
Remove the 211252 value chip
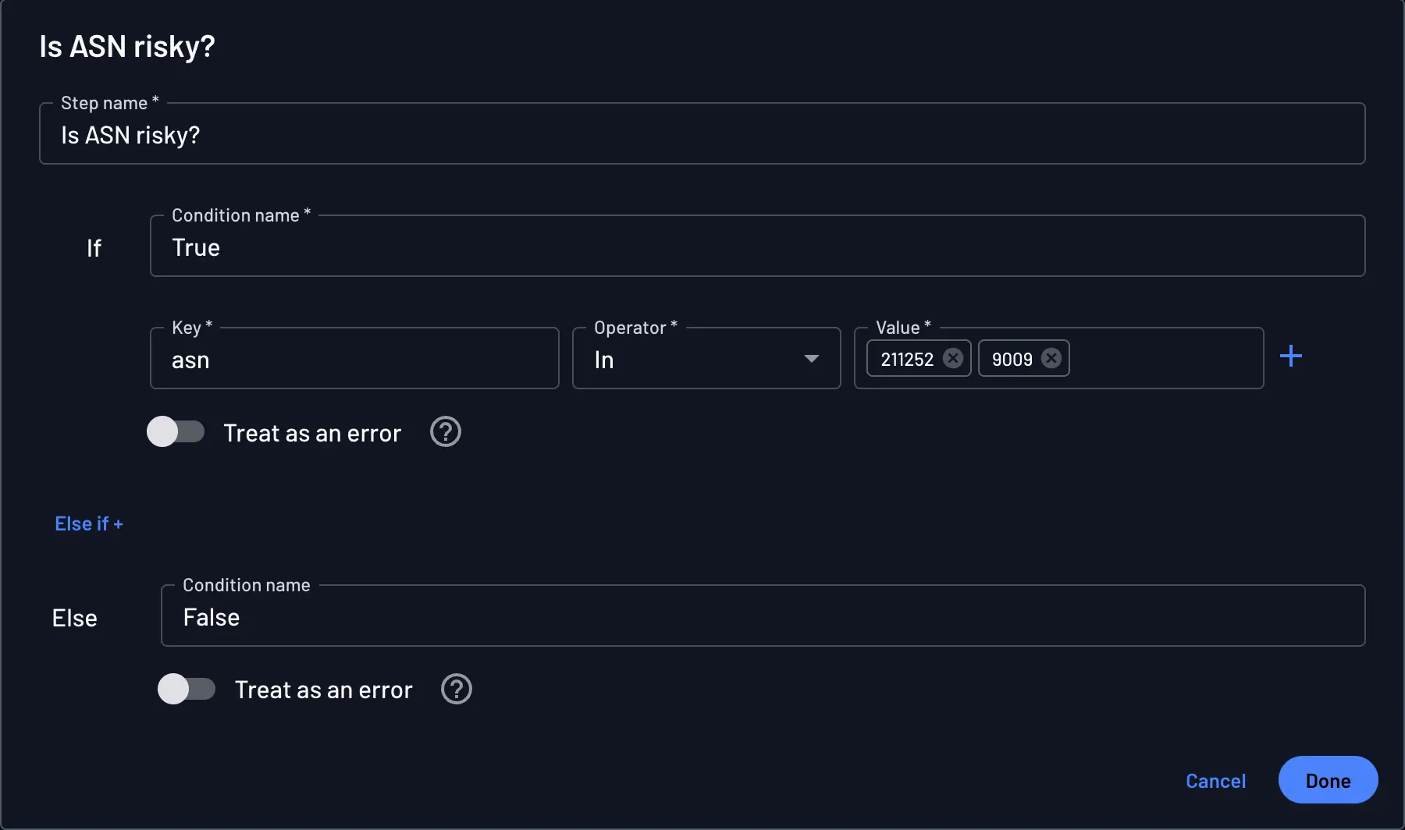(952, 358)
